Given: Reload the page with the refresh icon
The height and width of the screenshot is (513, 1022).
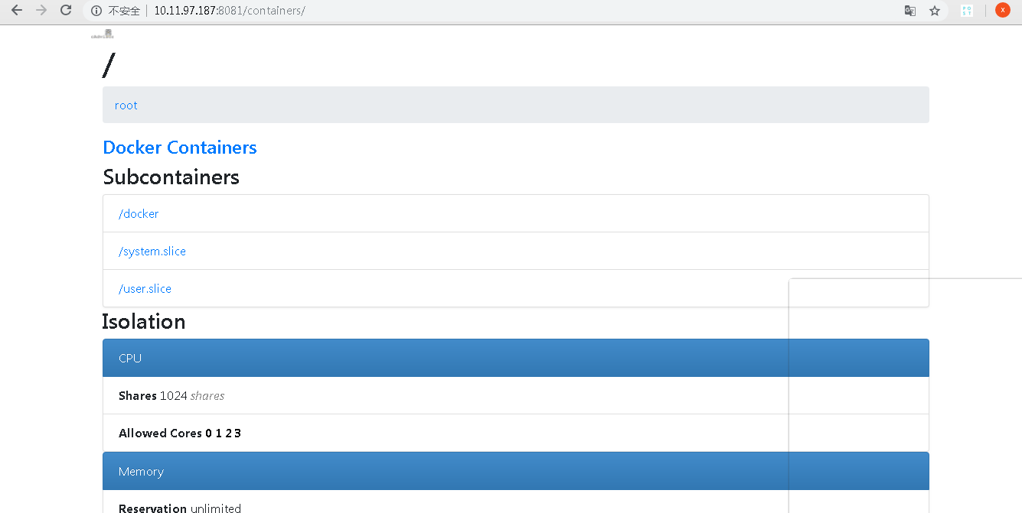Looking at the screenshot, I should click(66, 11).
